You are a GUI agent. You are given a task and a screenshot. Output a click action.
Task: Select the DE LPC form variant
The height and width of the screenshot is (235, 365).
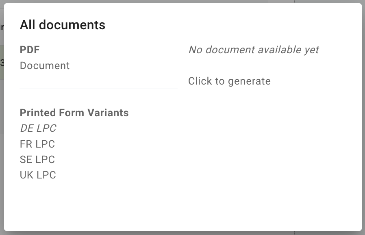point(38,128)
